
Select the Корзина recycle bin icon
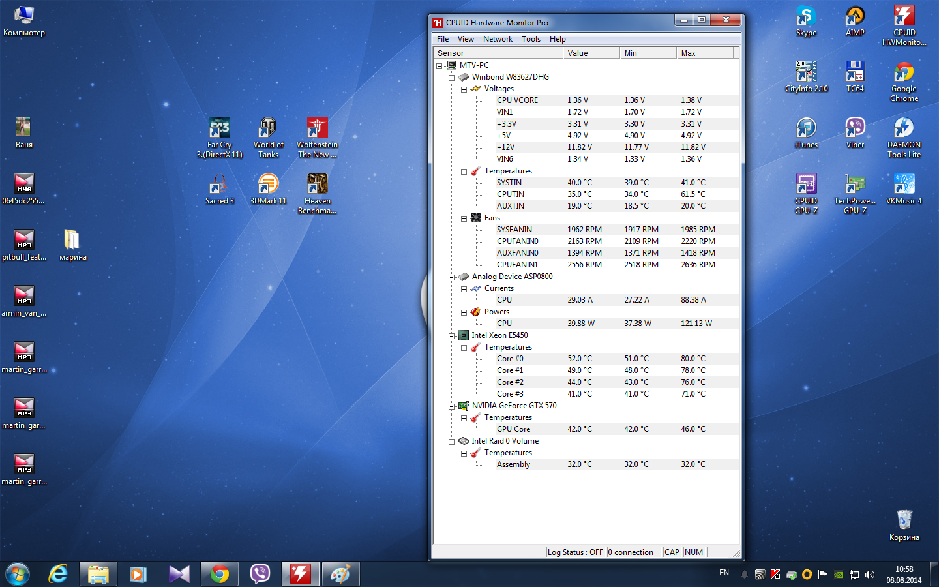click(x=904, y=526)
